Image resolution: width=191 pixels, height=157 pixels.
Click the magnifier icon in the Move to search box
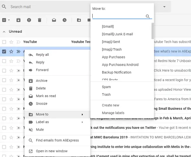click(148, 16)
